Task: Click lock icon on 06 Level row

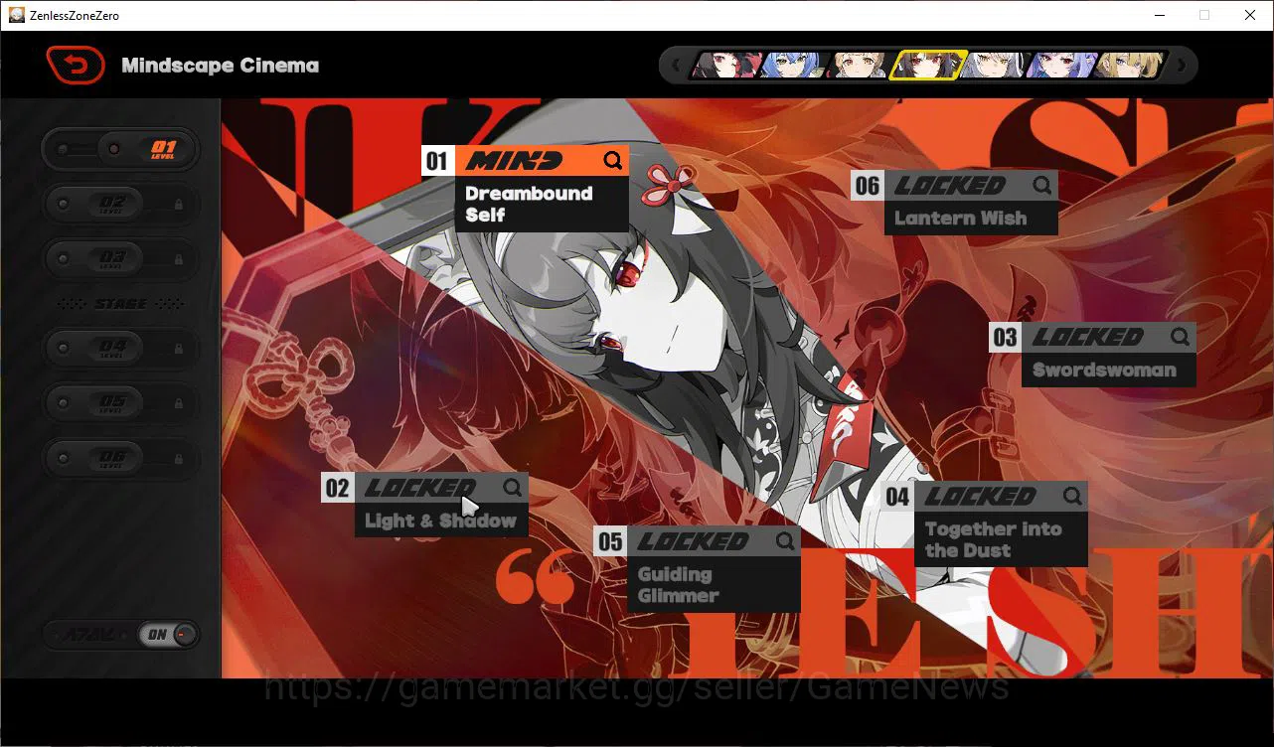Action: point(179,459)
